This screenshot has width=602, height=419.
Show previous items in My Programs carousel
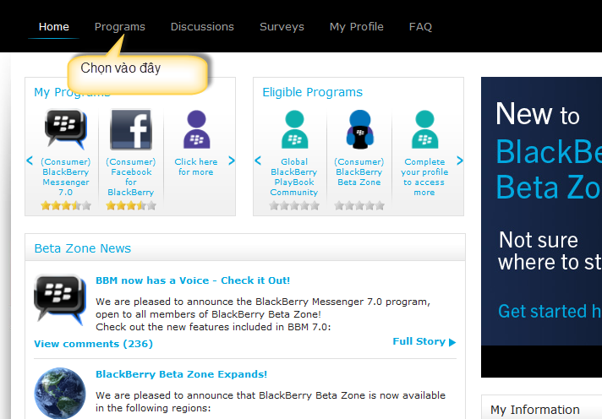pos(30,161)
